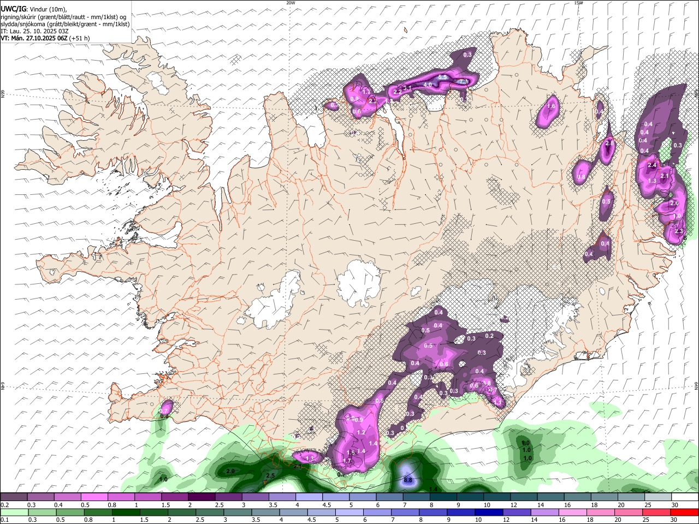Screen dimensions: 699x524
Task: Click the '2.4' value on the east coast
Action: [x=651, y=165]
